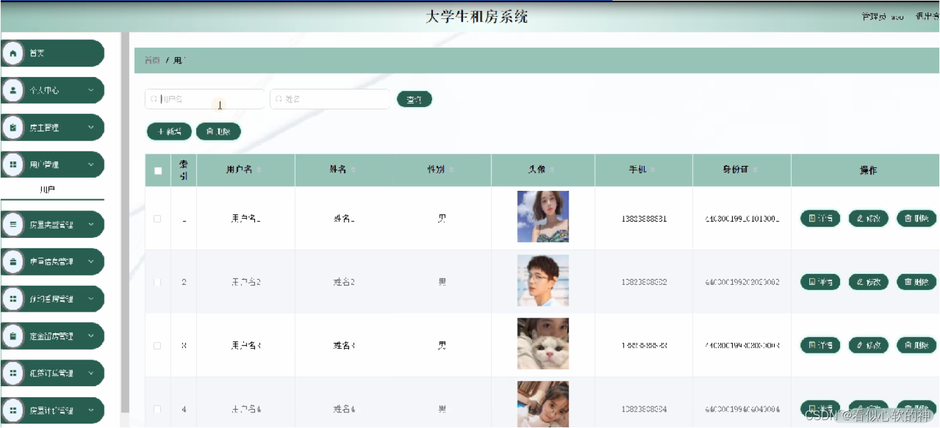Open 详情 for the 用户名3 row
Screen dimensions: 940x428
click(820, 345)
